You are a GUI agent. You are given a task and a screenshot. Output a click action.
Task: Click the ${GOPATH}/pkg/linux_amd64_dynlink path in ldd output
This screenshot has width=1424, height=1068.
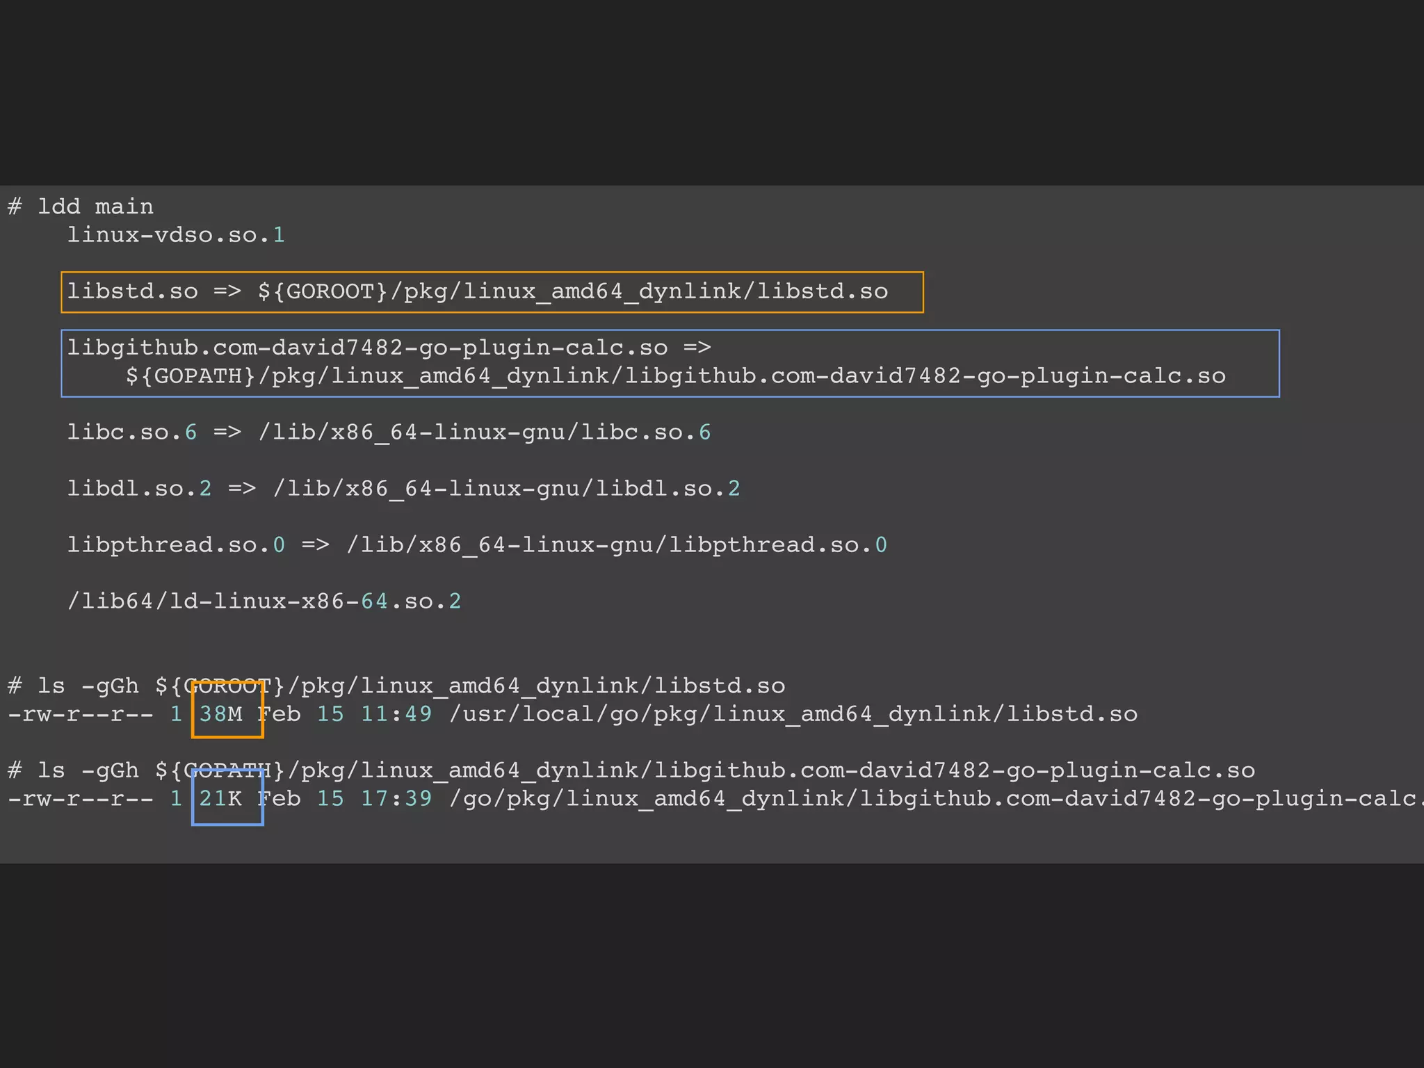click(x=676, y=376)
